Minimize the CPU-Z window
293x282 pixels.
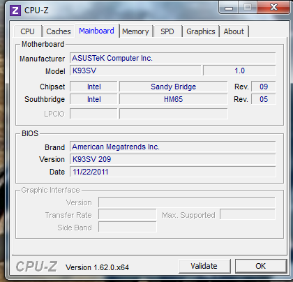pyautogui.click(x=229, y=8)
